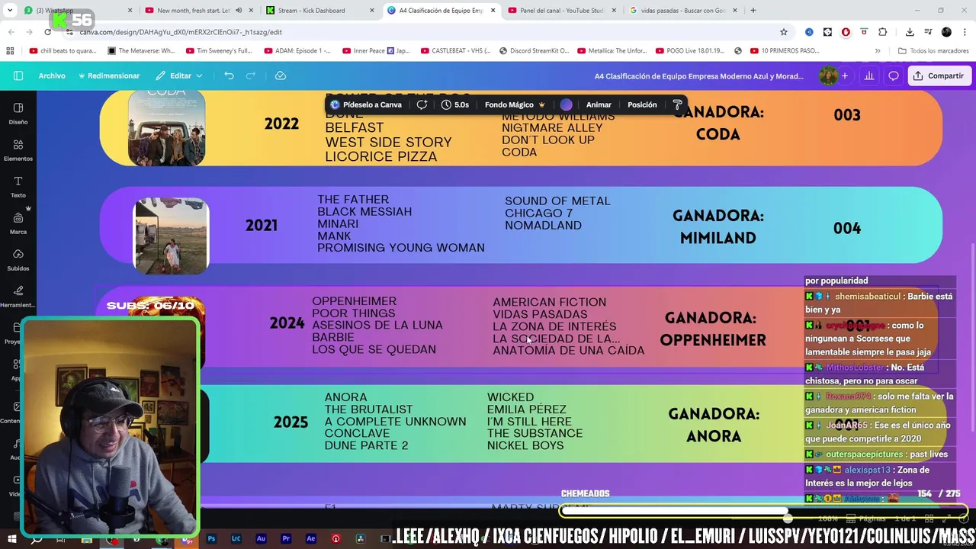Open the Herramientas panel
976x549 pixels.
point(18,296)
